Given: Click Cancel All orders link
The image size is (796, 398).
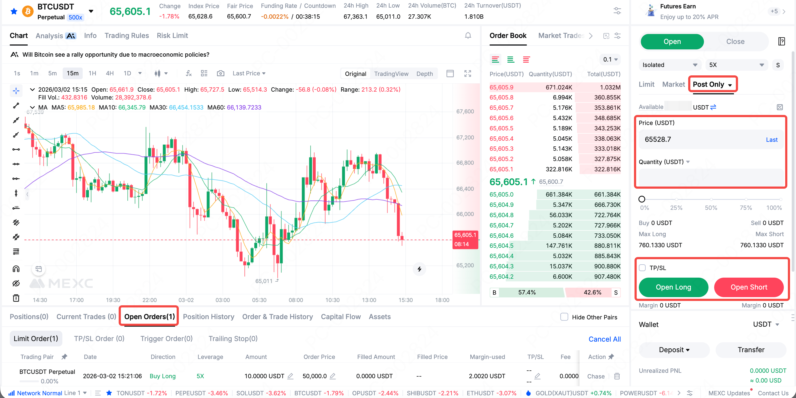Looking at the screenshot, I should point(604,339).
